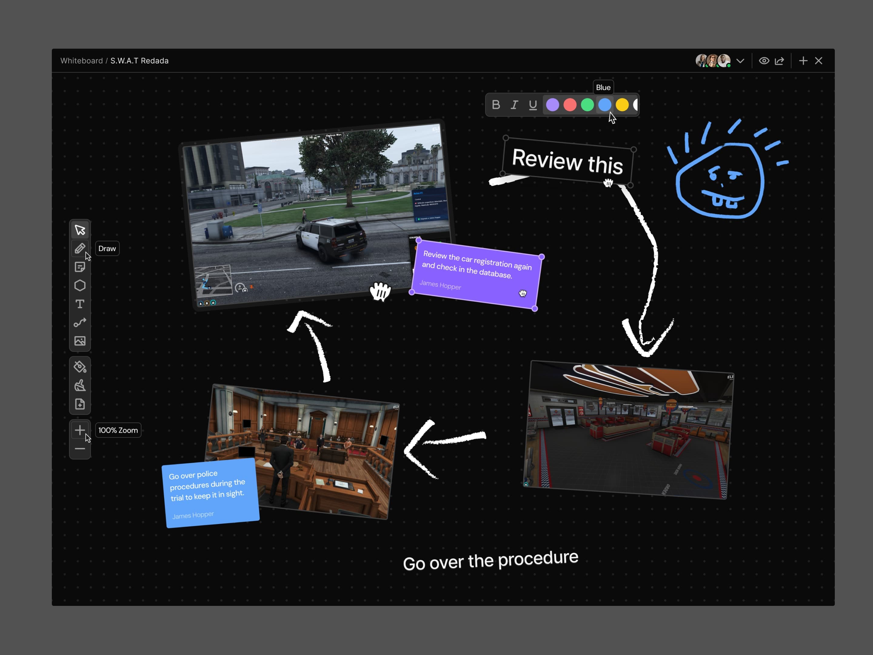Click the broom clean-up tool

(80, 385)
